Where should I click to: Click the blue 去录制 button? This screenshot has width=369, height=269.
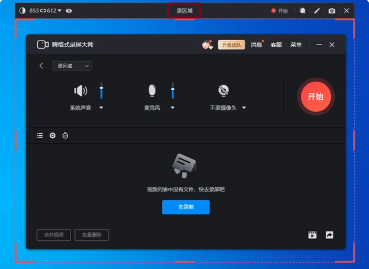(186, 207)
